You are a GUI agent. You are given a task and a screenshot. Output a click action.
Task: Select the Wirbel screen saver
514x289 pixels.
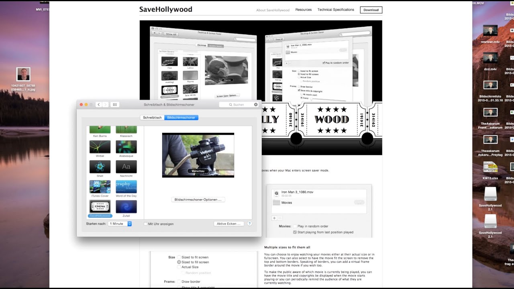(x=100, y=149)
